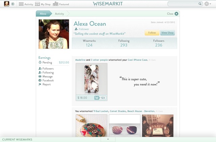
Task: Open settings gear dropdown arrow
Action: point(210,4)
